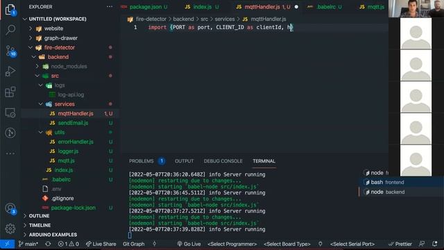
Task: Click the services breadcrumb segment
Action: [225, 19]
